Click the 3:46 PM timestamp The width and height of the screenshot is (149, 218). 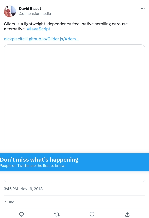[x=11, y=189]
